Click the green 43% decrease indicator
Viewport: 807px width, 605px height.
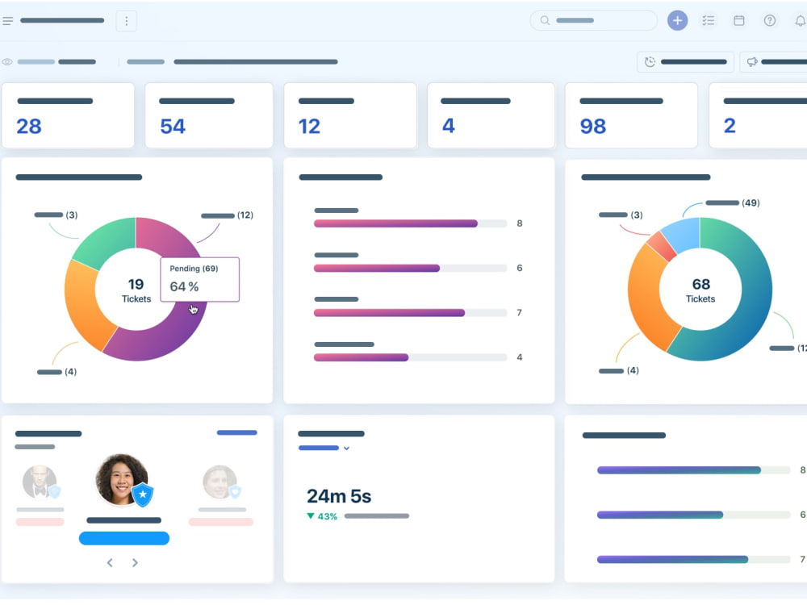point(322,516)
